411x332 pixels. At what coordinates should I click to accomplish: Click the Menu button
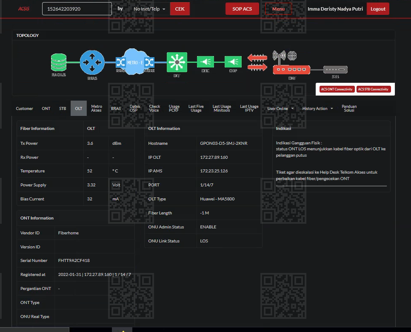pos(278,9)
